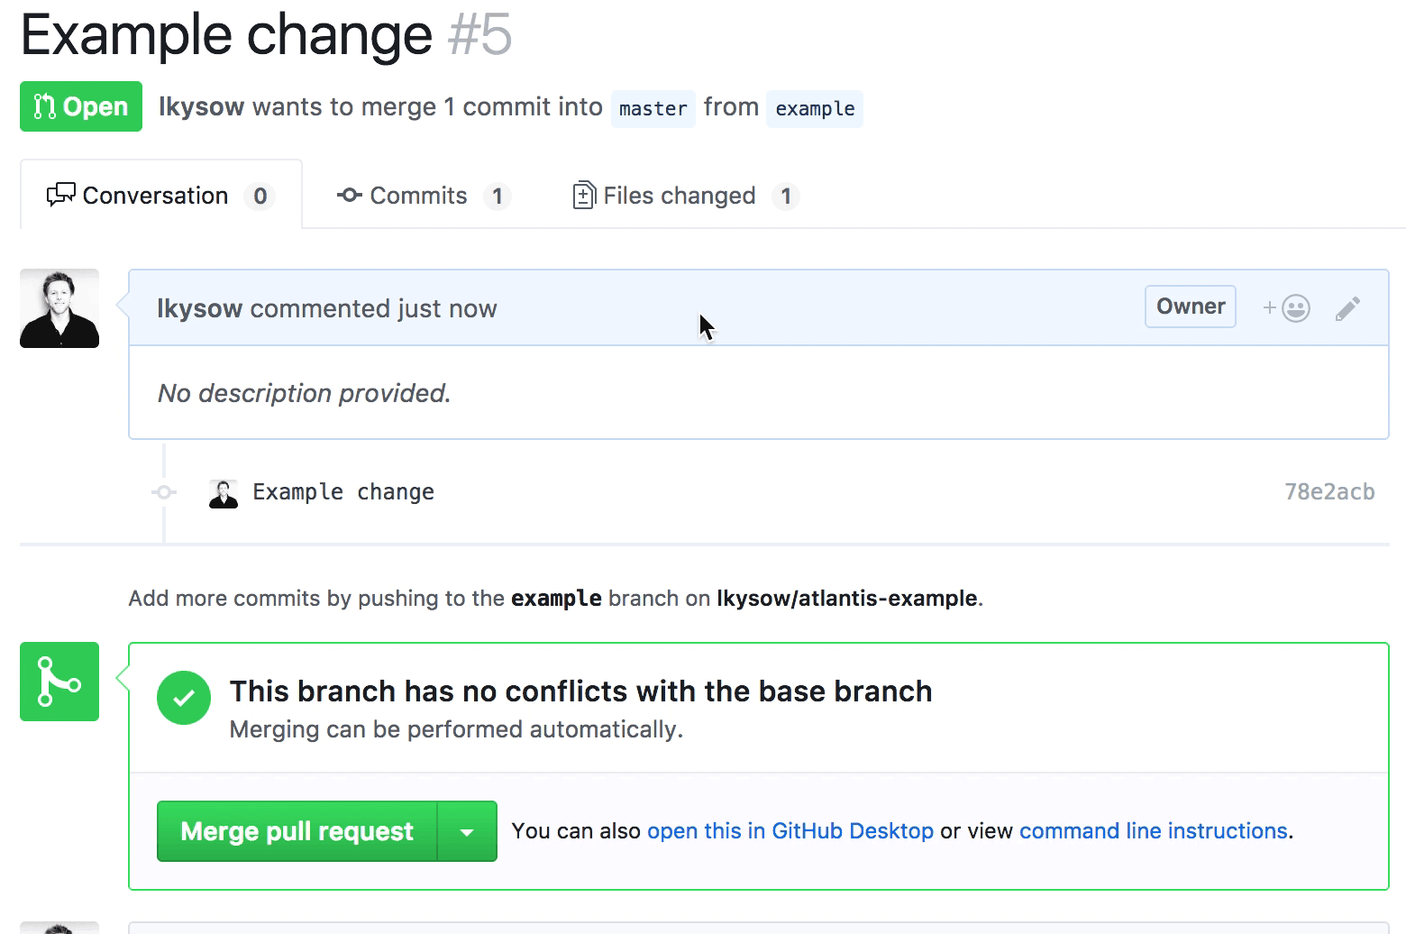Click the Open pull request status badge
The width and height of the screenshot is (1406, 934).
[x=81, y=106]
